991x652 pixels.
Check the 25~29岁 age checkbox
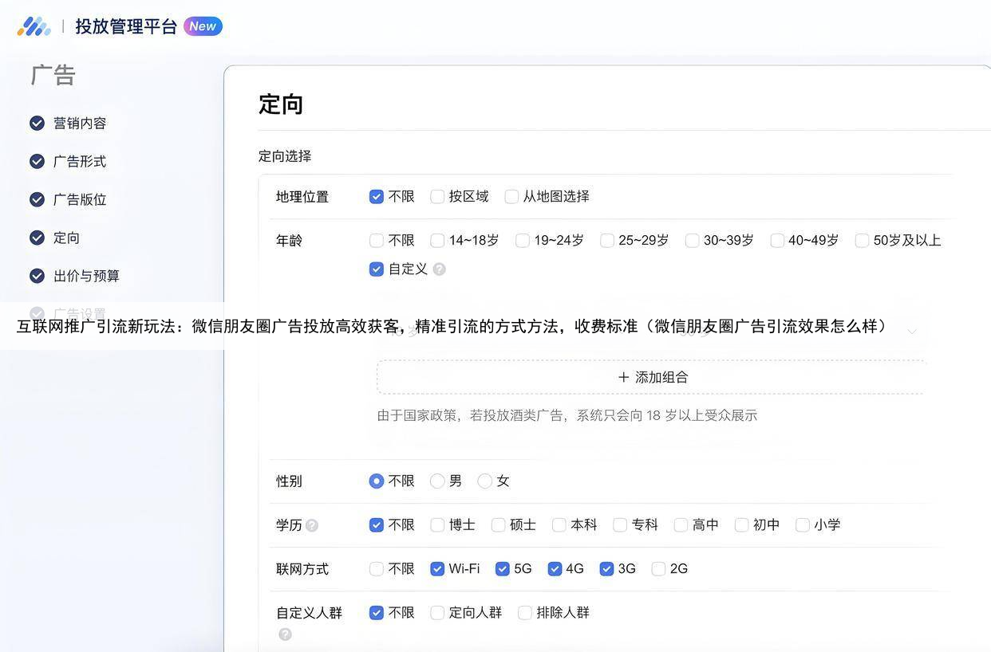coord(607,241)
